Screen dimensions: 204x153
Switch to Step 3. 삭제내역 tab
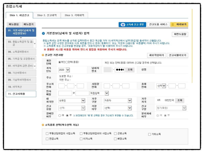[74, 15]
